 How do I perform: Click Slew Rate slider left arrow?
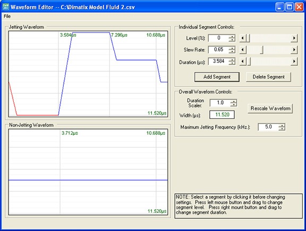243,50
